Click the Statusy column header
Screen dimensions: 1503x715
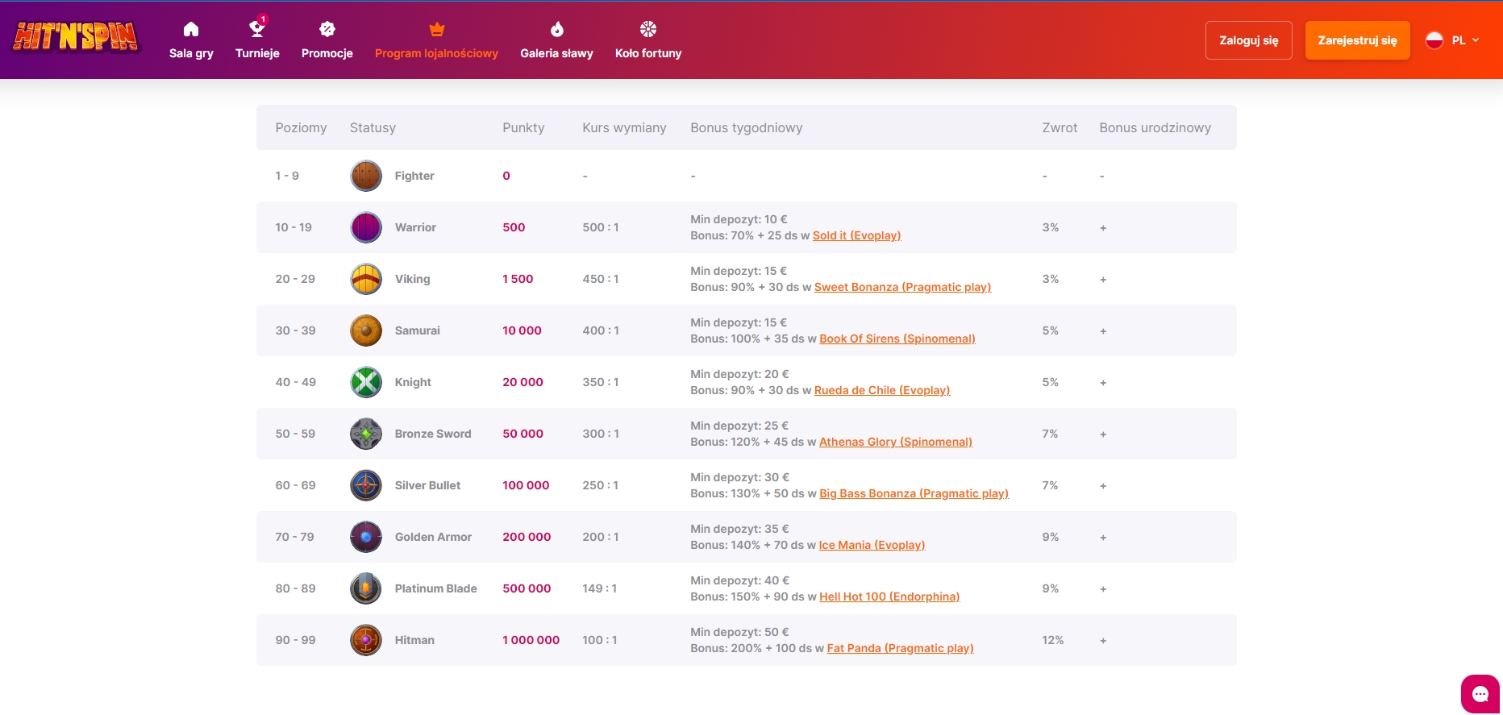point(373,127)
